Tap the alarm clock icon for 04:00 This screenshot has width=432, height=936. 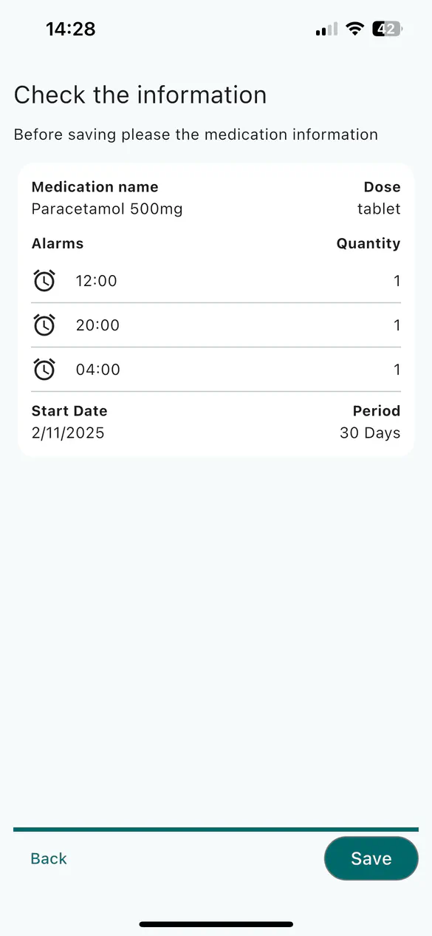[x=44, y=370]
